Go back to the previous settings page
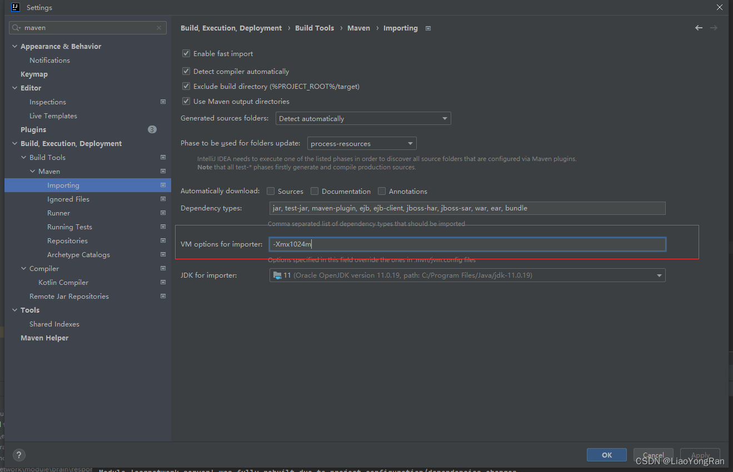The height and width of the screenshot is (472, 733). click(x=699, y=28)
